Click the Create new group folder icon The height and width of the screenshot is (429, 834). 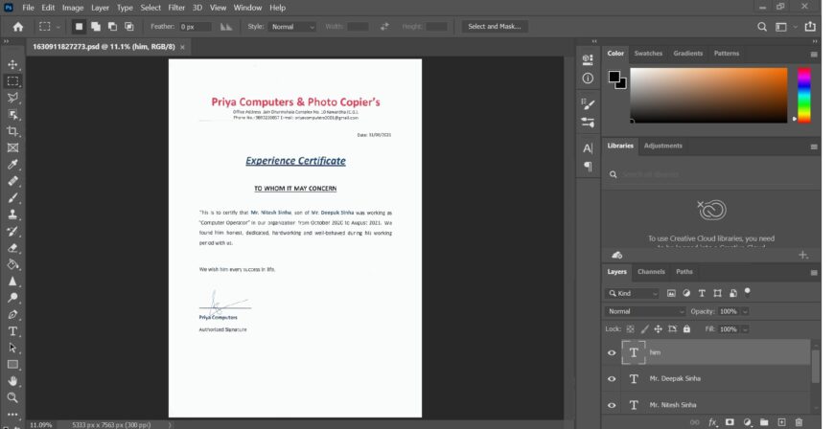(x=764, y=422)
